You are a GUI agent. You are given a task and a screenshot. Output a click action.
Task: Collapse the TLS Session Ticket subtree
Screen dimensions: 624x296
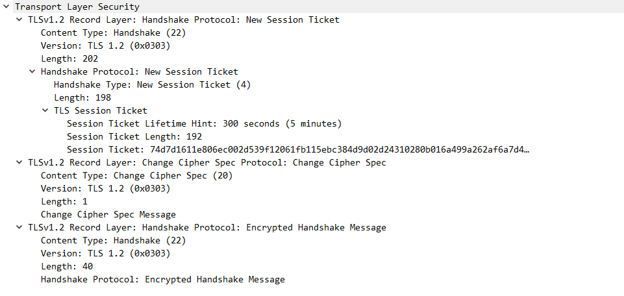pyautogui.click(x=45, y=110)
